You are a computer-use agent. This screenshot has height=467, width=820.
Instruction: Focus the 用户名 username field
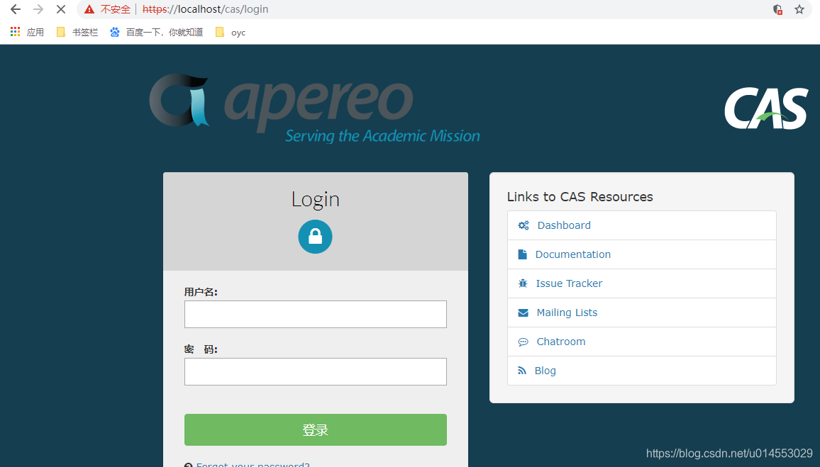pos(316,314)
